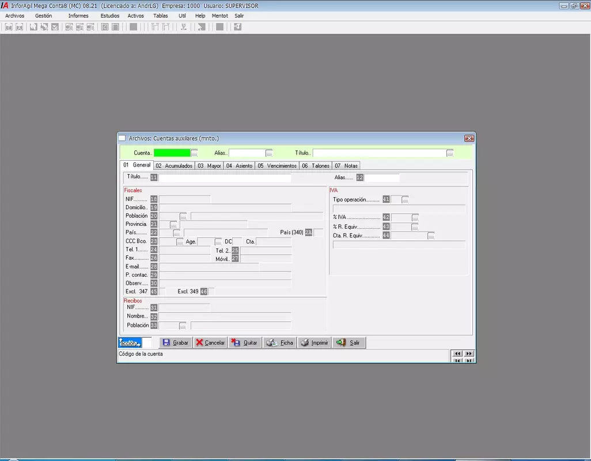This screenshot has height=461, width=591.
Task: Open the País 22 lookup button
Action: click(x=177, y=233)
